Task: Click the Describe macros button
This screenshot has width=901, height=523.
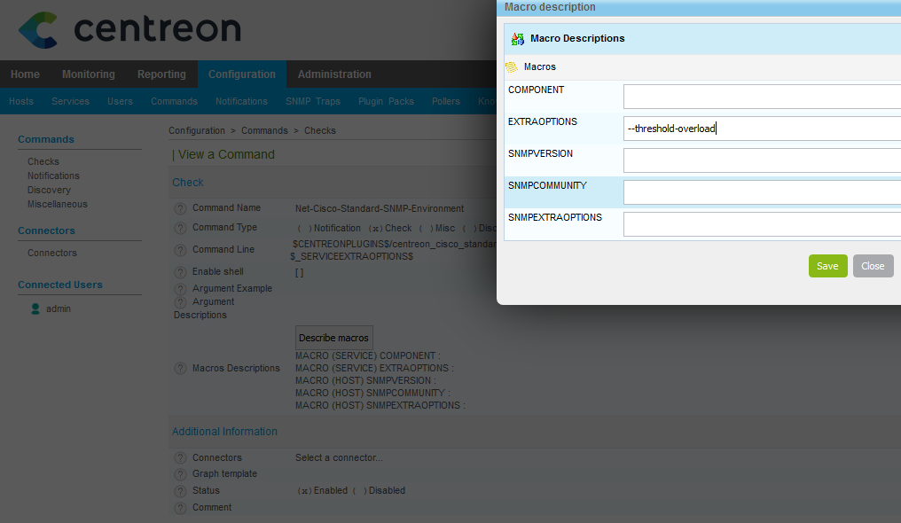Action: pyautogui.click(x=333, y=338)
